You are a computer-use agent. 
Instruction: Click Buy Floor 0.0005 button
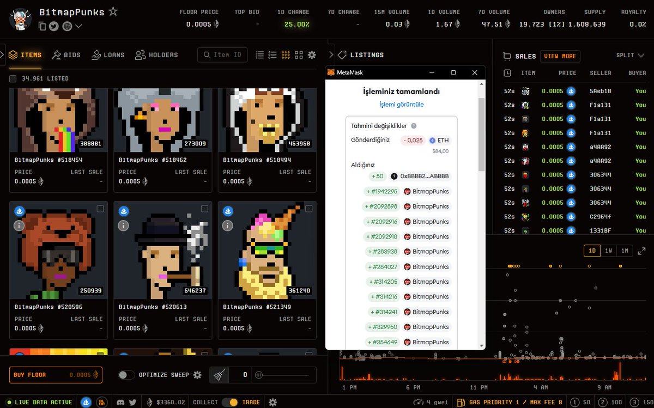pos(56,375)
